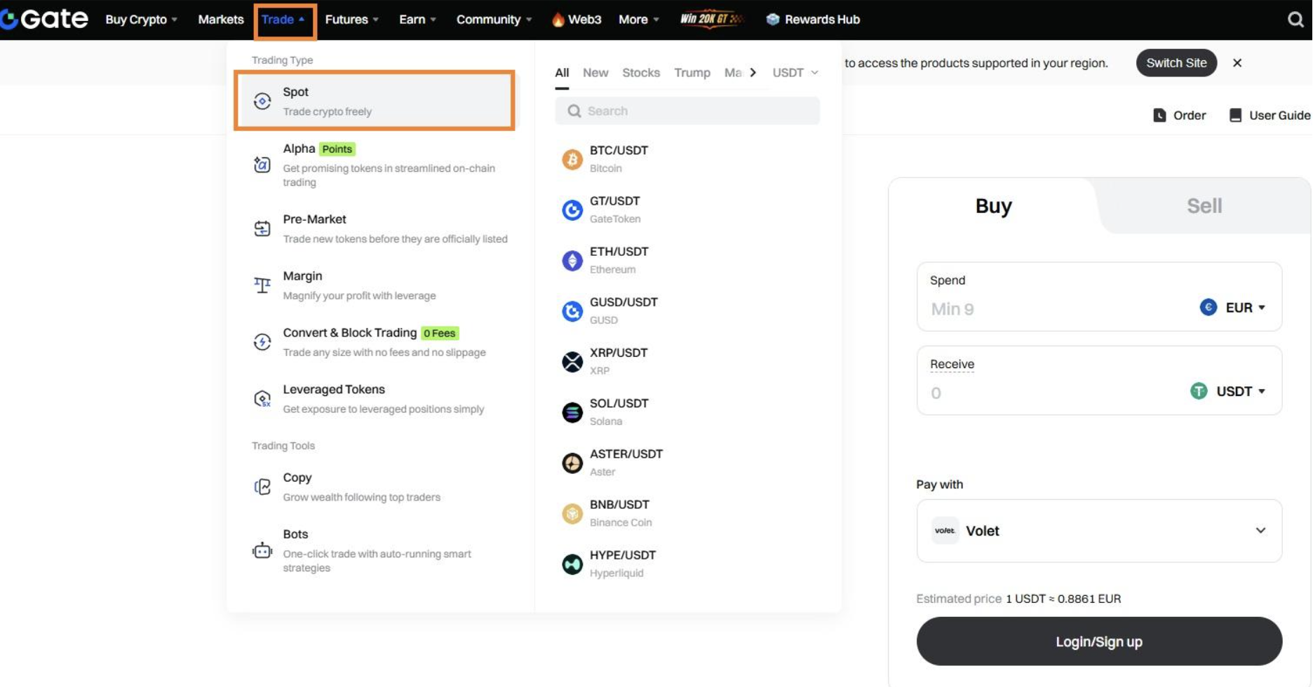Expand the Earn menu
The width and height of the screenshot is (1313, 687).
click(x=417, y=20)
